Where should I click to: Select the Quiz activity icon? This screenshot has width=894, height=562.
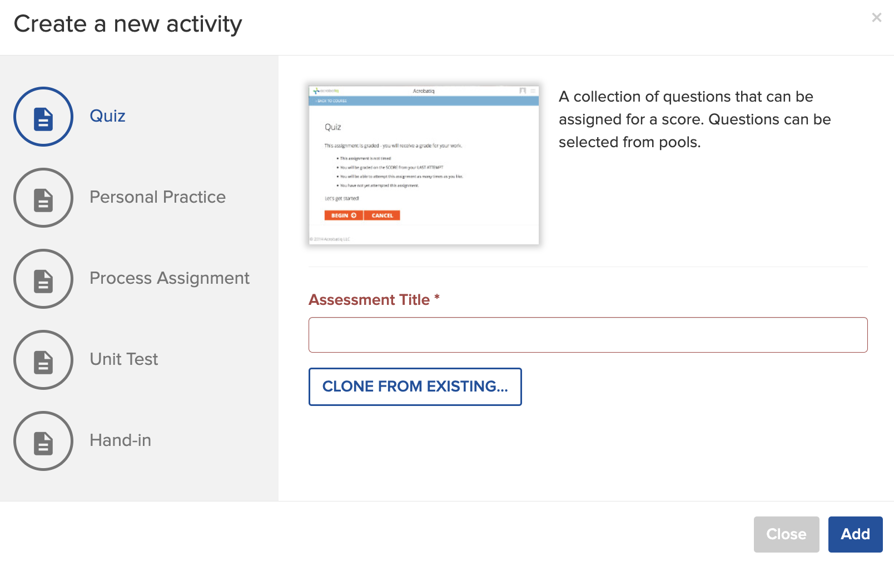pyautogui.click(x=43, y=117)
